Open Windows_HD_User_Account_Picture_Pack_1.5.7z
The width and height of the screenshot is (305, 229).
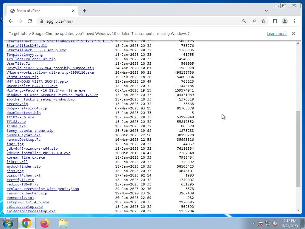click(x=52, y=95)
